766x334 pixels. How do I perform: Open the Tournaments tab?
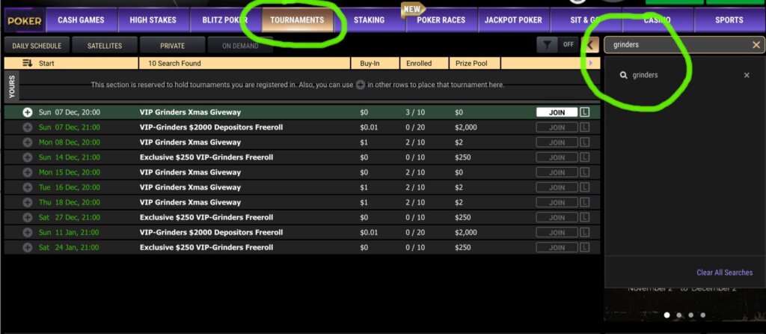[297, 20]
